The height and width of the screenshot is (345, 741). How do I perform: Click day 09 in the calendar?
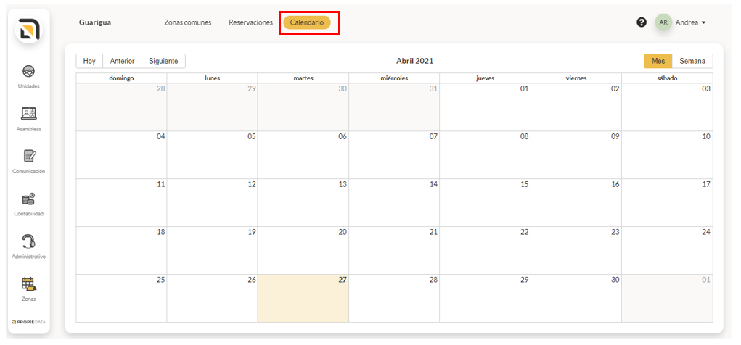576,155
